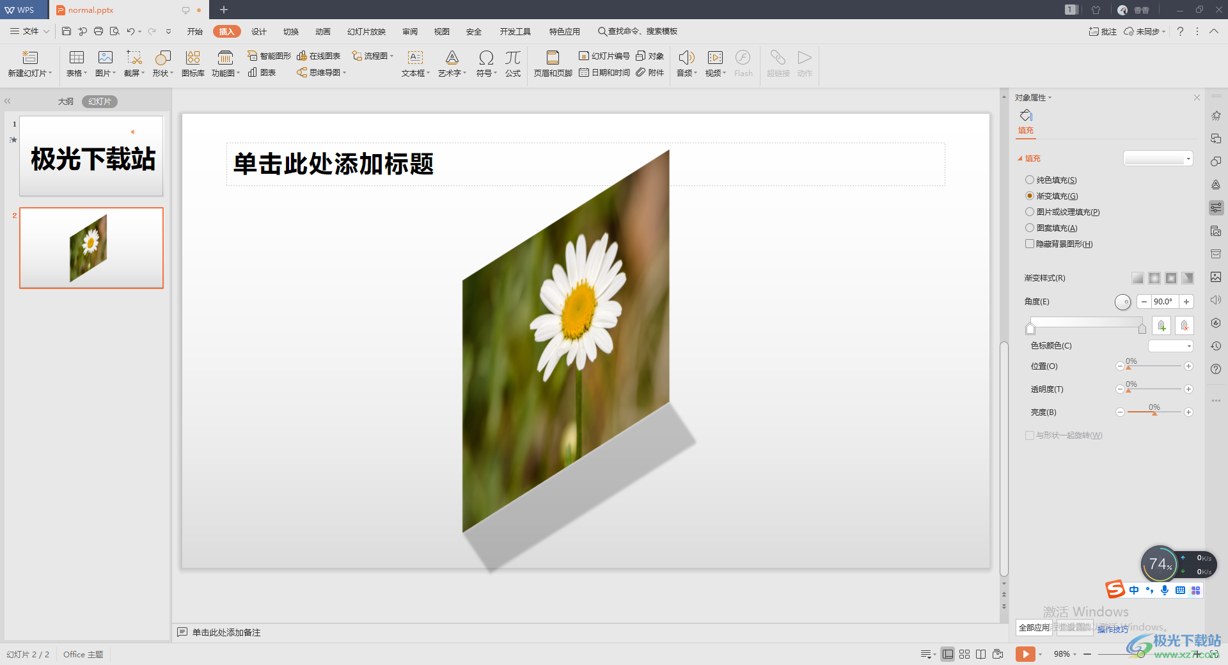Select Picture or Texture Fill (图片或纹理填充)
This screenshot has height=665, width=1228.
[x=1030, y=212]
